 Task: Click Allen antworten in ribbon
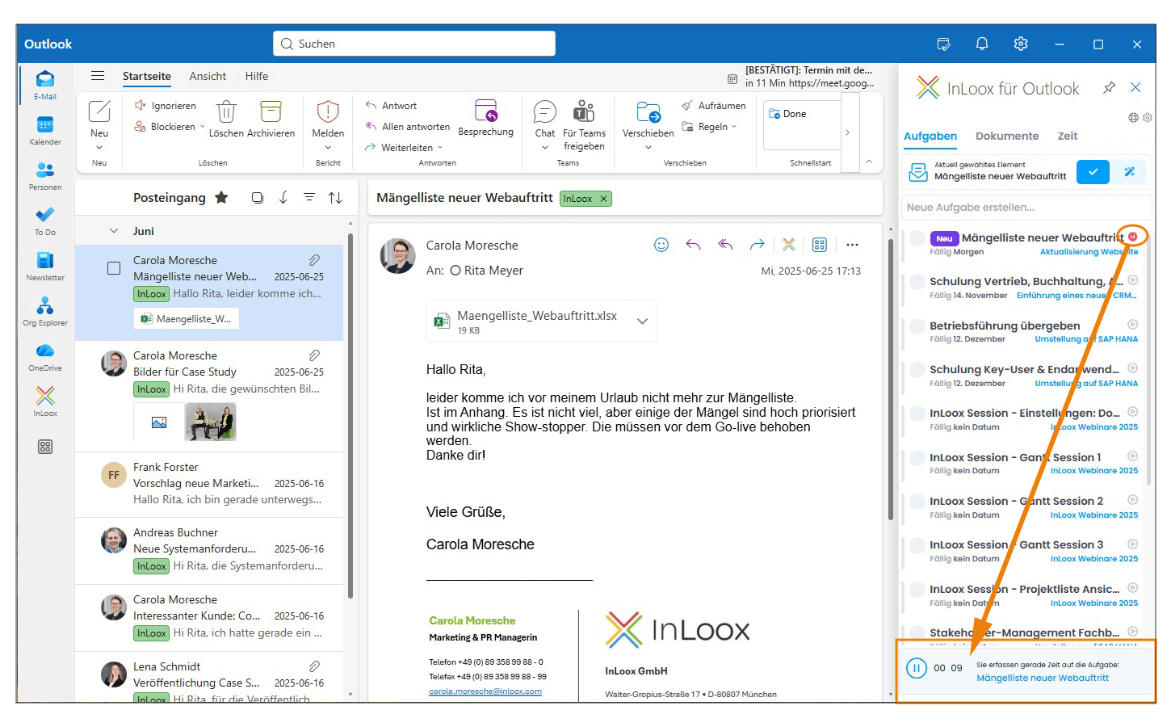(x=407, y=127)
